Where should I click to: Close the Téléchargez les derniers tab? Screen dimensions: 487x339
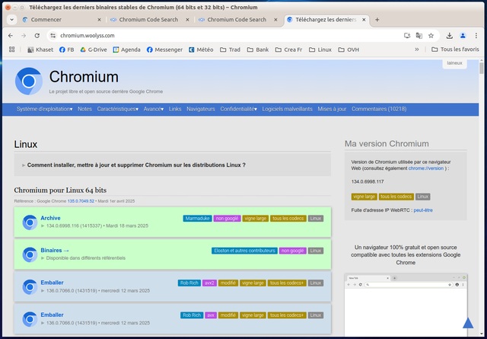364,20
